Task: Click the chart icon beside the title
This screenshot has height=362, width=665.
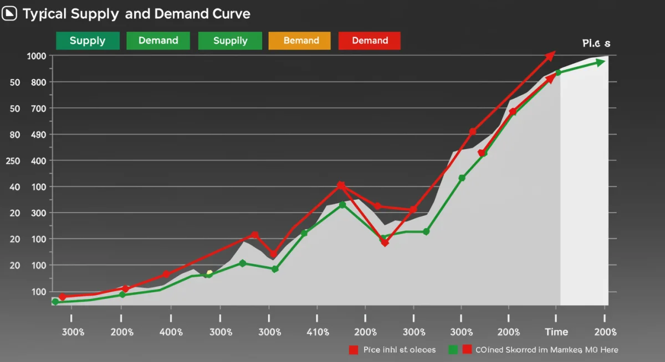Action: (10, 14)
